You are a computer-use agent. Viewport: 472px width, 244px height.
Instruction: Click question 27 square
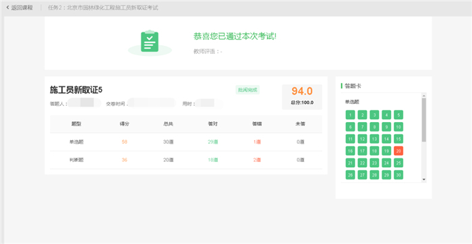tap(363, 175)
